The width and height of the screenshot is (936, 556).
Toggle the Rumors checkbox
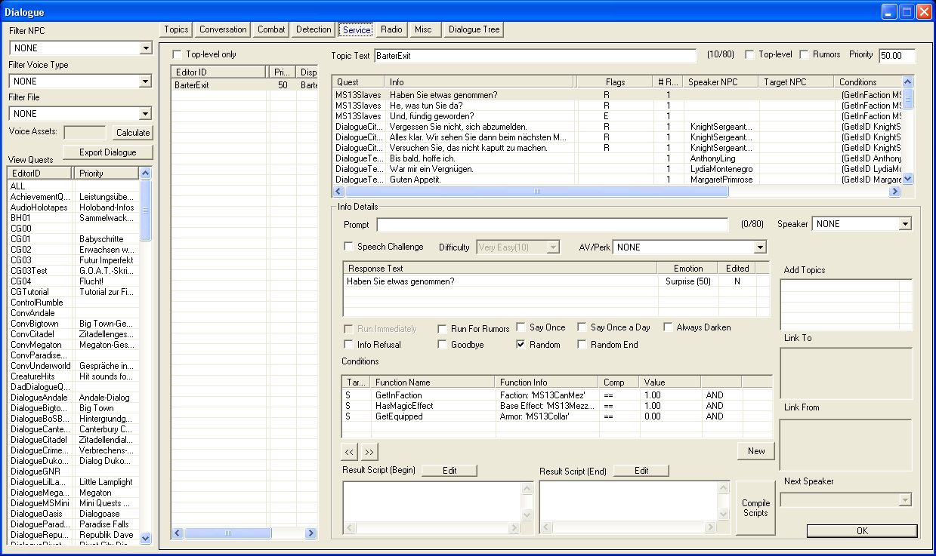805,54
